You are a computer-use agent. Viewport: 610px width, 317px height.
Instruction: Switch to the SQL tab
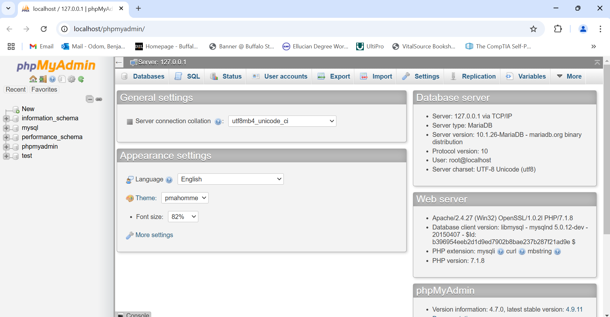pyautogui.click(x=187, y=76)
